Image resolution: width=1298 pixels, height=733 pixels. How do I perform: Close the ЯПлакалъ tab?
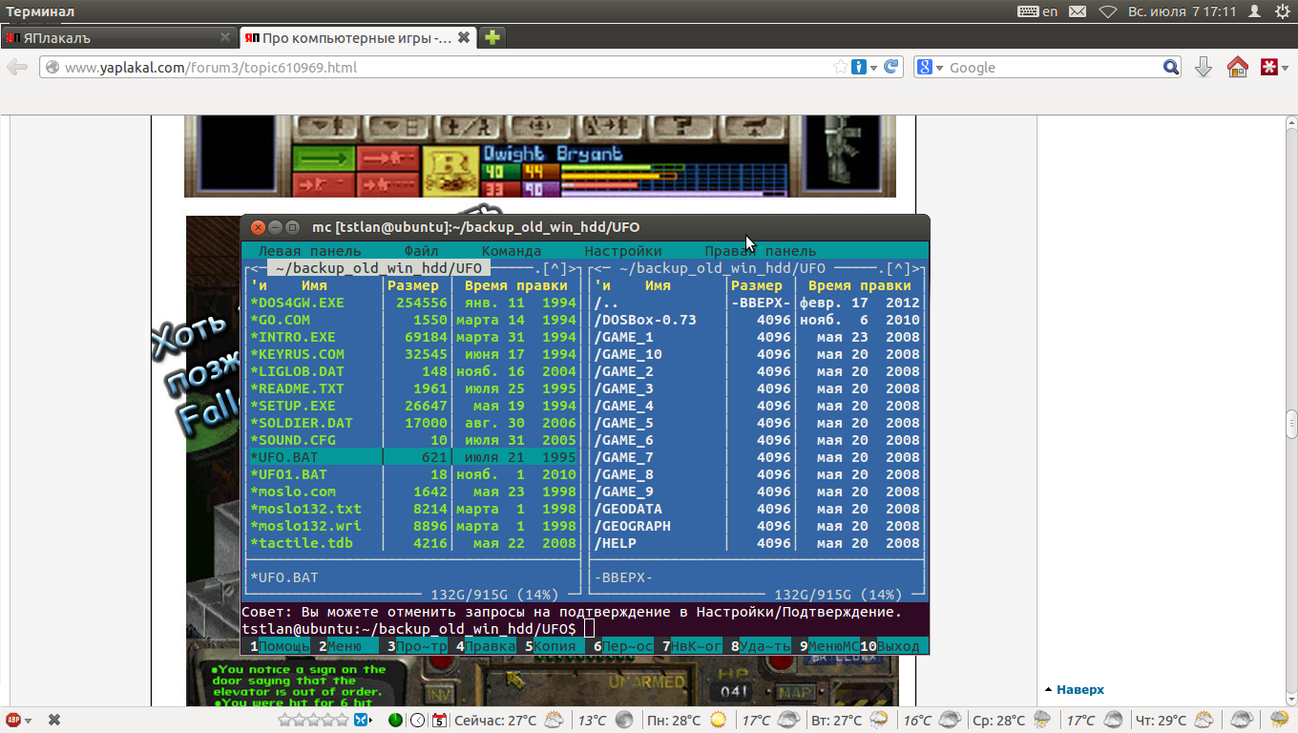point(225,38)
